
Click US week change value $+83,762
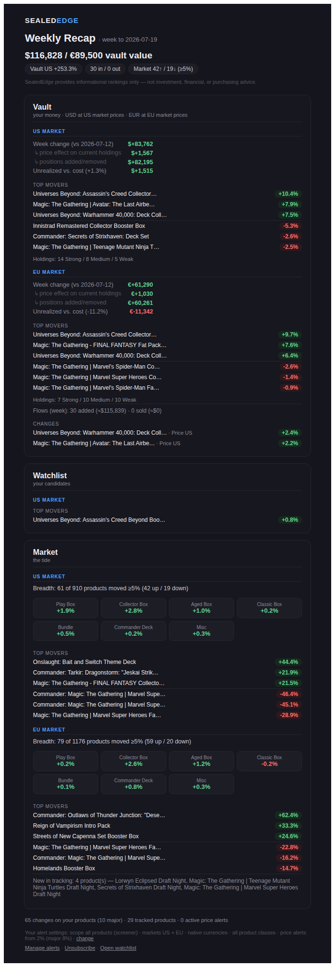pyautogui.click(x=140, y=144)
